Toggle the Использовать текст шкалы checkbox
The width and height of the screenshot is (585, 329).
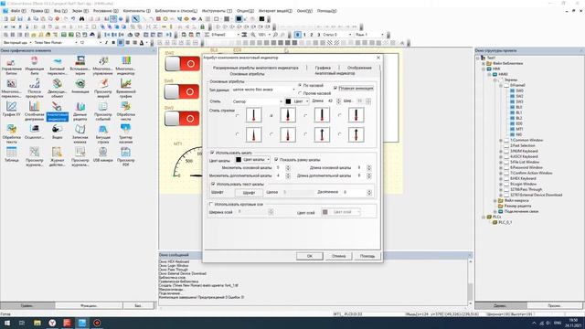pyautogui.click(x=213, y=184)
